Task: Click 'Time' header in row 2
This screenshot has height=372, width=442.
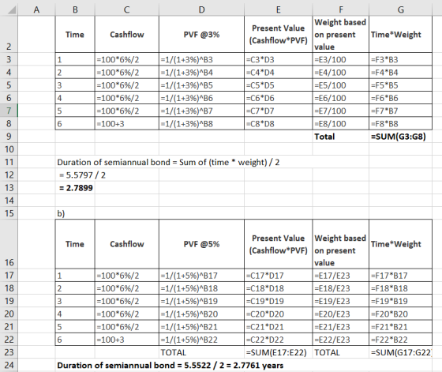Action: coord(75,35)
